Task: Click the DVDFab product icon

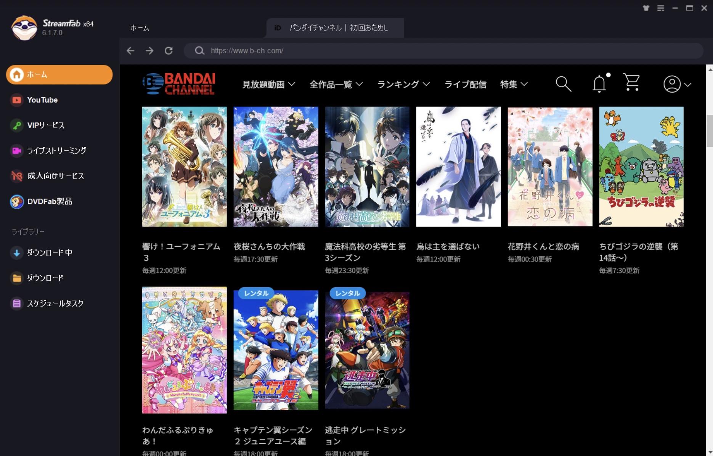Action: coord(16,202)
